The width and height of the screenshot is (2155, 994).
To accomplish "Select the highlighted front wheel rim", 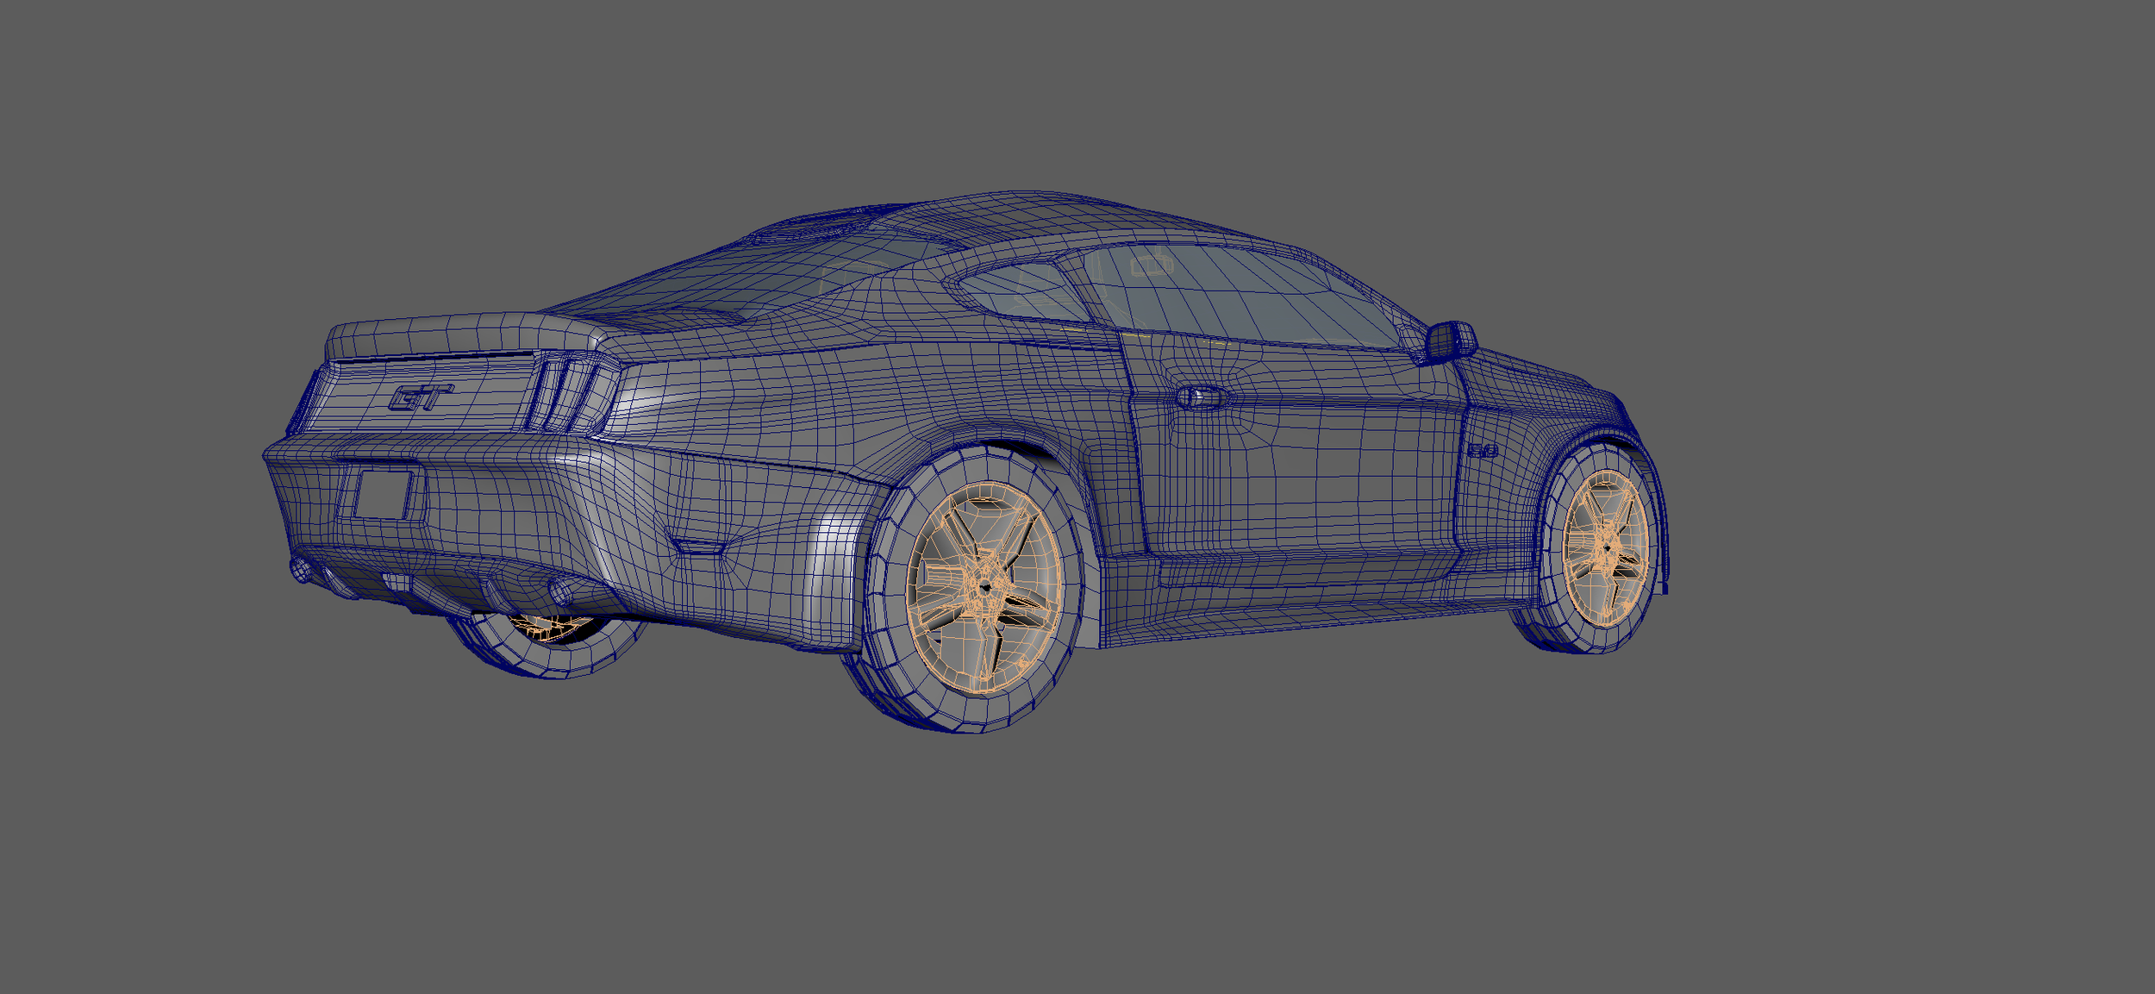I will coord(1605,548).
